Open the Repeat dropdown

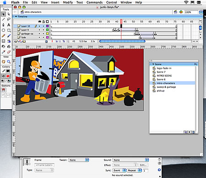135,170
